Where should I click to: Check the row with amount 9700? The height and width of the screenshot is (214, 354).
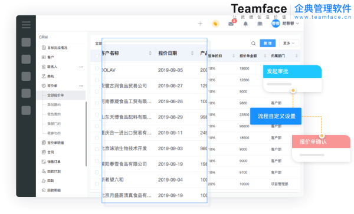click(x=97, y=173)
